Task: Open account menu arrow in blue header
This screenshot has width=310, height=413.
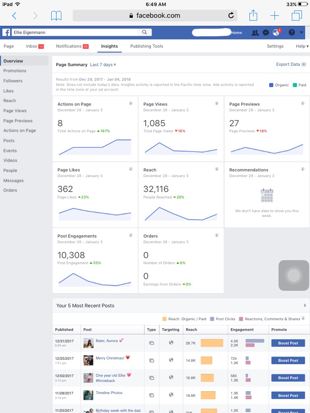Action: pos(301,32)
